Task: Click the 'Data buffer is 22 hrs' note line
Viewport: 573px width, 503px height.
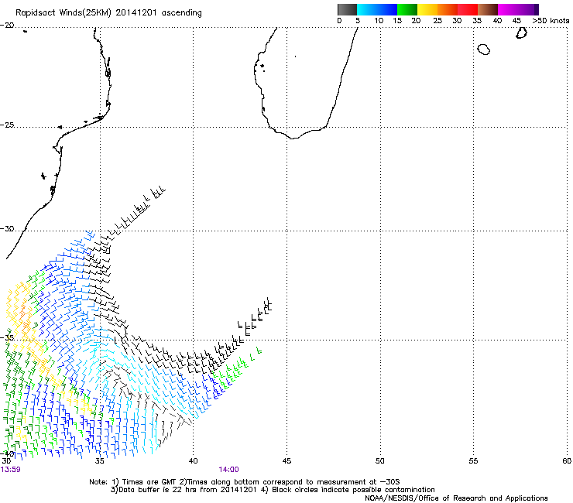Action: [273, 490]
